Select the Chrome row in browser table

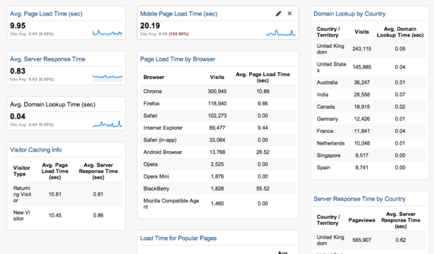pos(218,91)
